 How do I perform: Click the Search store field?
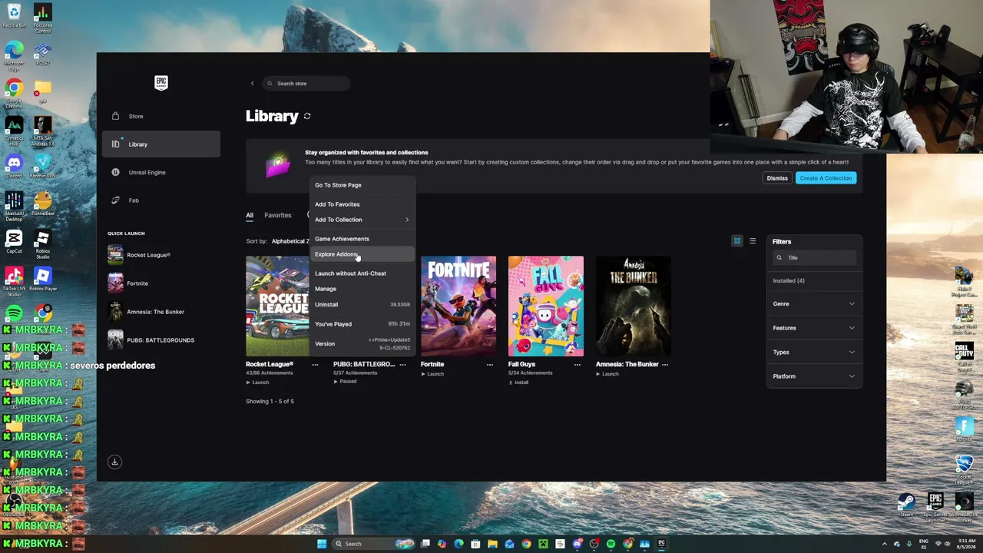306,83
